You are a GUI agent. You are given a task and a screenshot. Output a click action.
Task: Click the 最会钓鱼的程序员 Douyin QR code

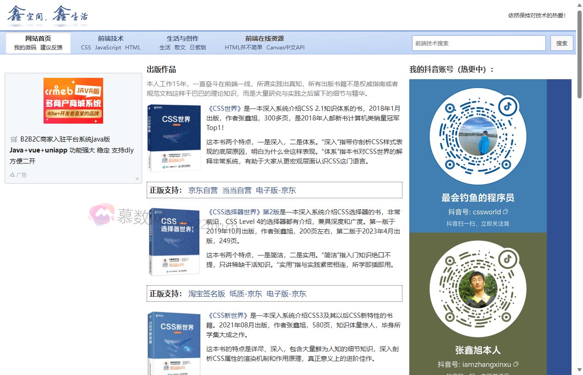point(478,136)
